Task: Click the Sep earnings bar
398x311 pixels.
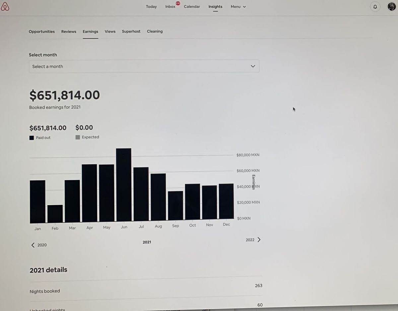Action: point(175,205)
